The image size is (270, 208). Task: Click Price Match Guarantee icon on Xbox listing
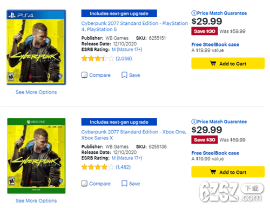[194, 122]
